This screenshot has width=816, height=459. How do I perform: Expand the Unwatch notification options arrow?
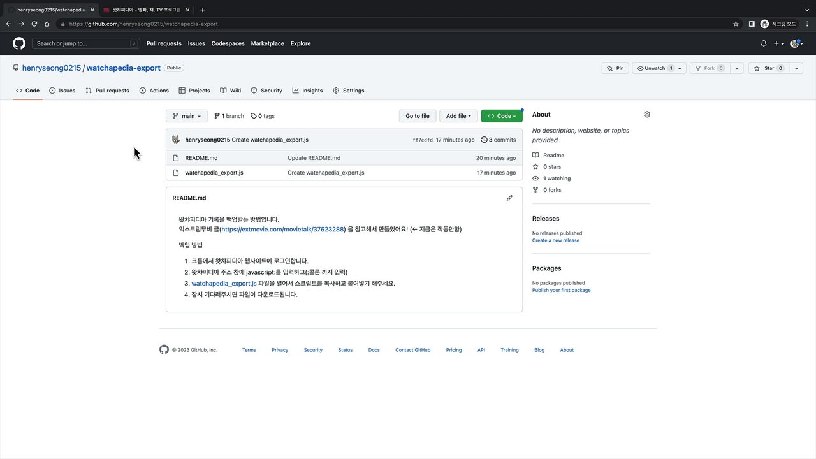pyautogui.click(x=680, y=68)
